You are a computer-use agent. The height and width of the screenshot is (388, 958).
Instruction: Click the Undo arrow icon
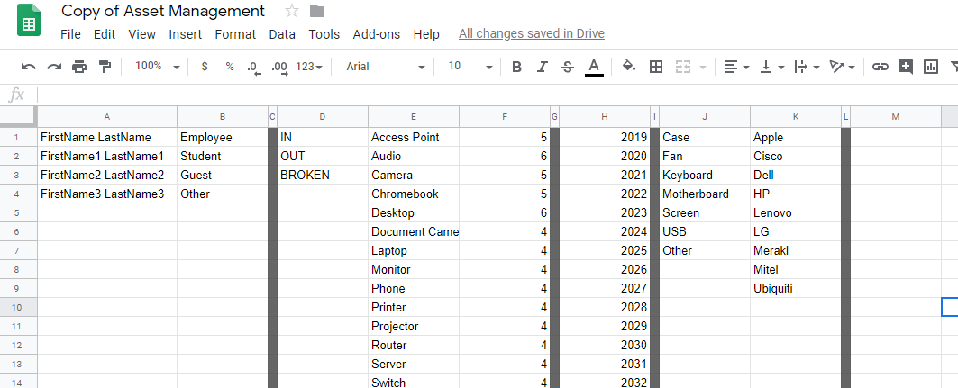tap(29, 67)
